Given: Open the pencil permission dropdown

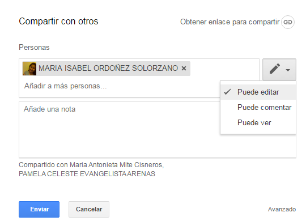Looking at the screenshot, I should point(279,69).
